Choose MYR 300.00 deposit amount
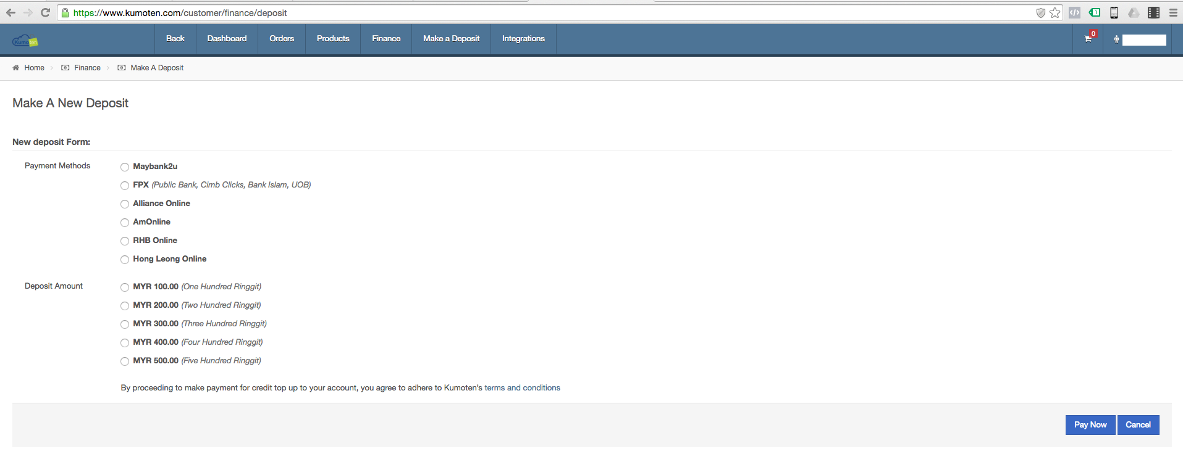Screen dimensions: 1183x462 point(125,324)
